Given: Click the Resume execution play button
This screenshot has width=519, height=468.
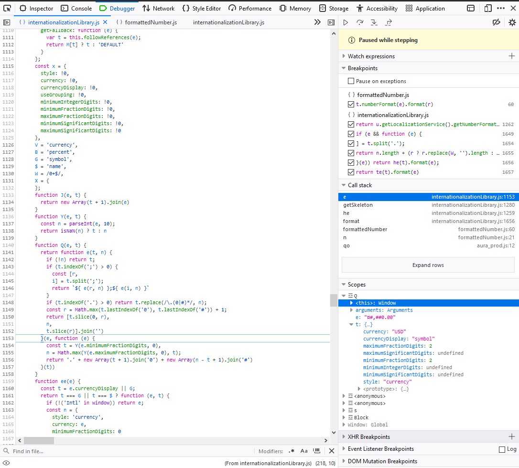Looking at the screenshot, I should coord(346,22).
